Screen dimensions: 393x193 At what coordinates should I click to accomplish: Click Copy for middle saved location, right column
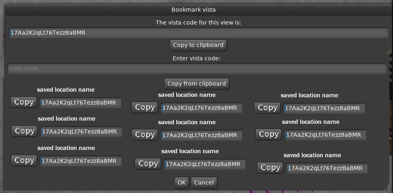[x=269, y=134]
